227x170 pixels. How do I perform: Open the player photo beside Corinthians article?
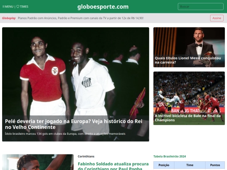[x=38, y=162]
